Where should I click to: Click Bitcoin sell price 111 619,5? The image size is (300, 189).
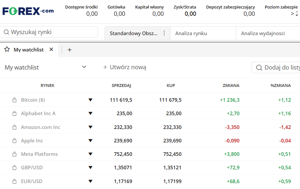point(121,100)
